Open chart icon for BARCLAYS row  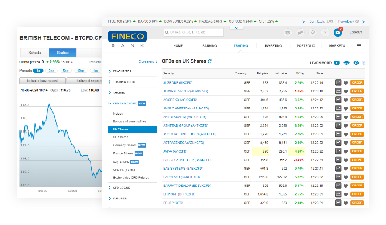point(338,177)
